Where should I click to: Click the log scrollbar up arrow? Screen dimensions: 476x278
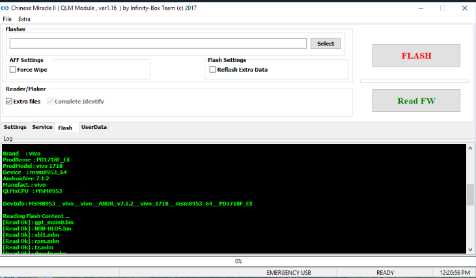(x=470, y=148)
